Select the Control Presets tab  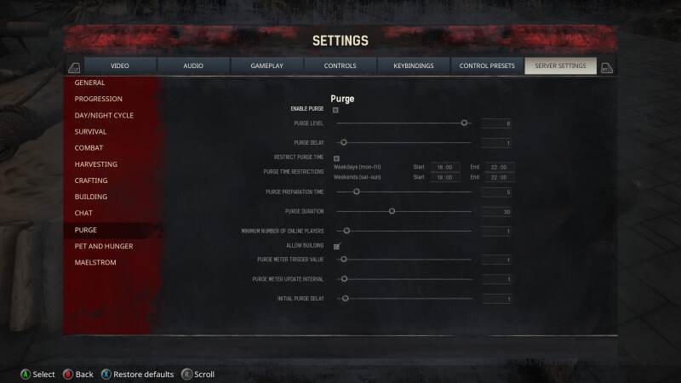(487, 66)
